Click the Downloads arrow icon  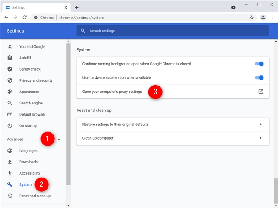pos(10,162)
